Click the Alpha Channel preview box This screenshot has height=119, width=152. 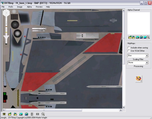coord(138,23)
